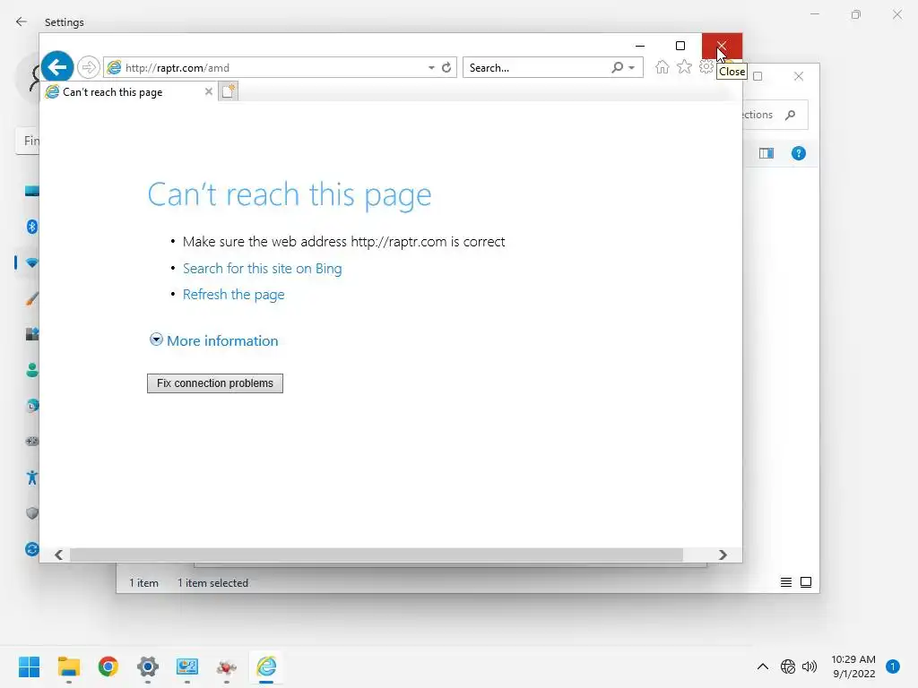Viewport: 918px width, 688px height.
Task: Click "Search for this site on Bing" link
Action: (263, 269)
